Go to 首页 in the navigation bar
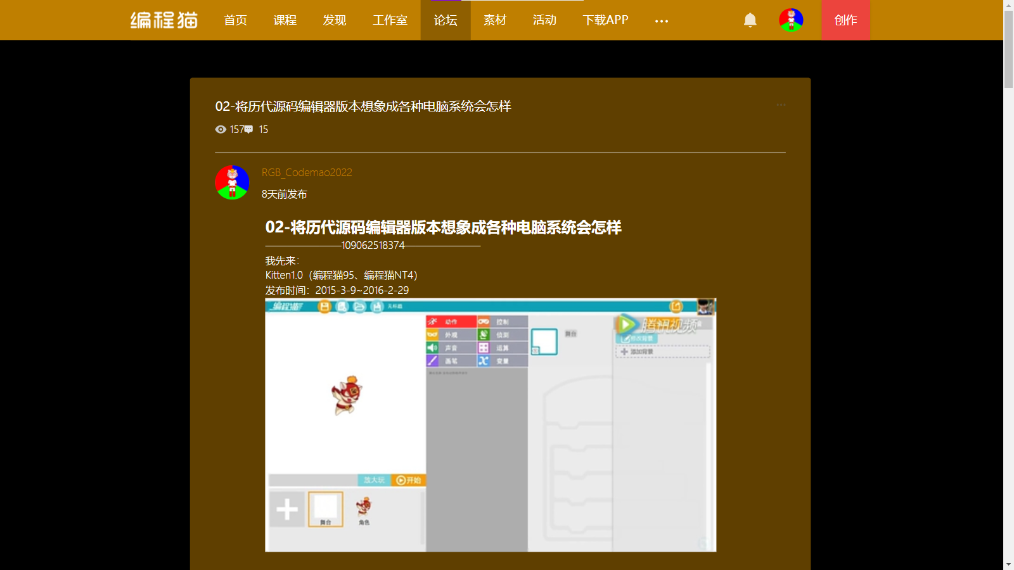This screenshot has width=1014, height=570. coord(235,20)
